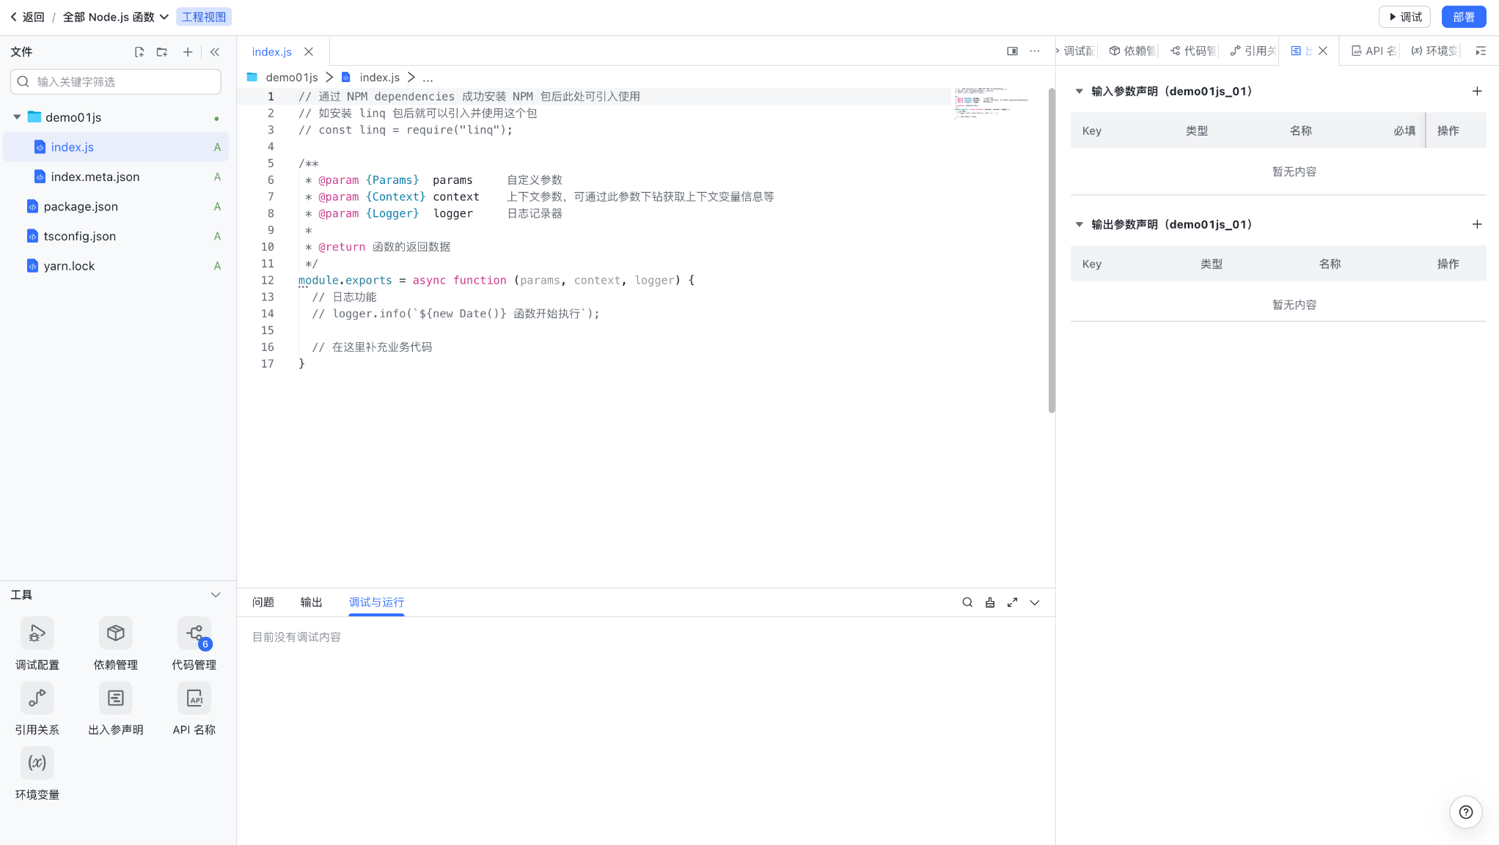Open index.meta.json in the file tree
The image size is (1499, 845).
[x=116, y=177]
